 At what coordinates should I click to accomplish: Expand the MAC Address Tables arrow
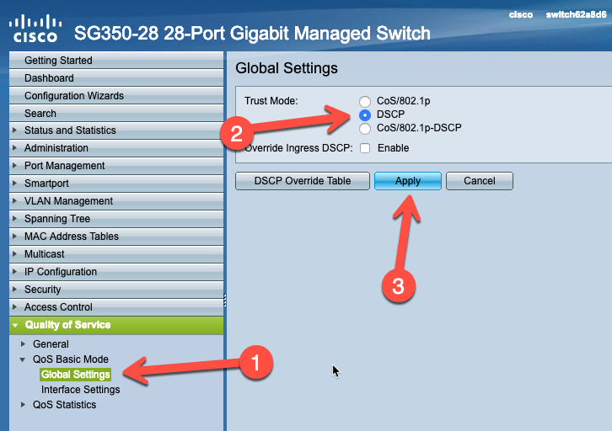pyautogui.click(x=15, y=237)
